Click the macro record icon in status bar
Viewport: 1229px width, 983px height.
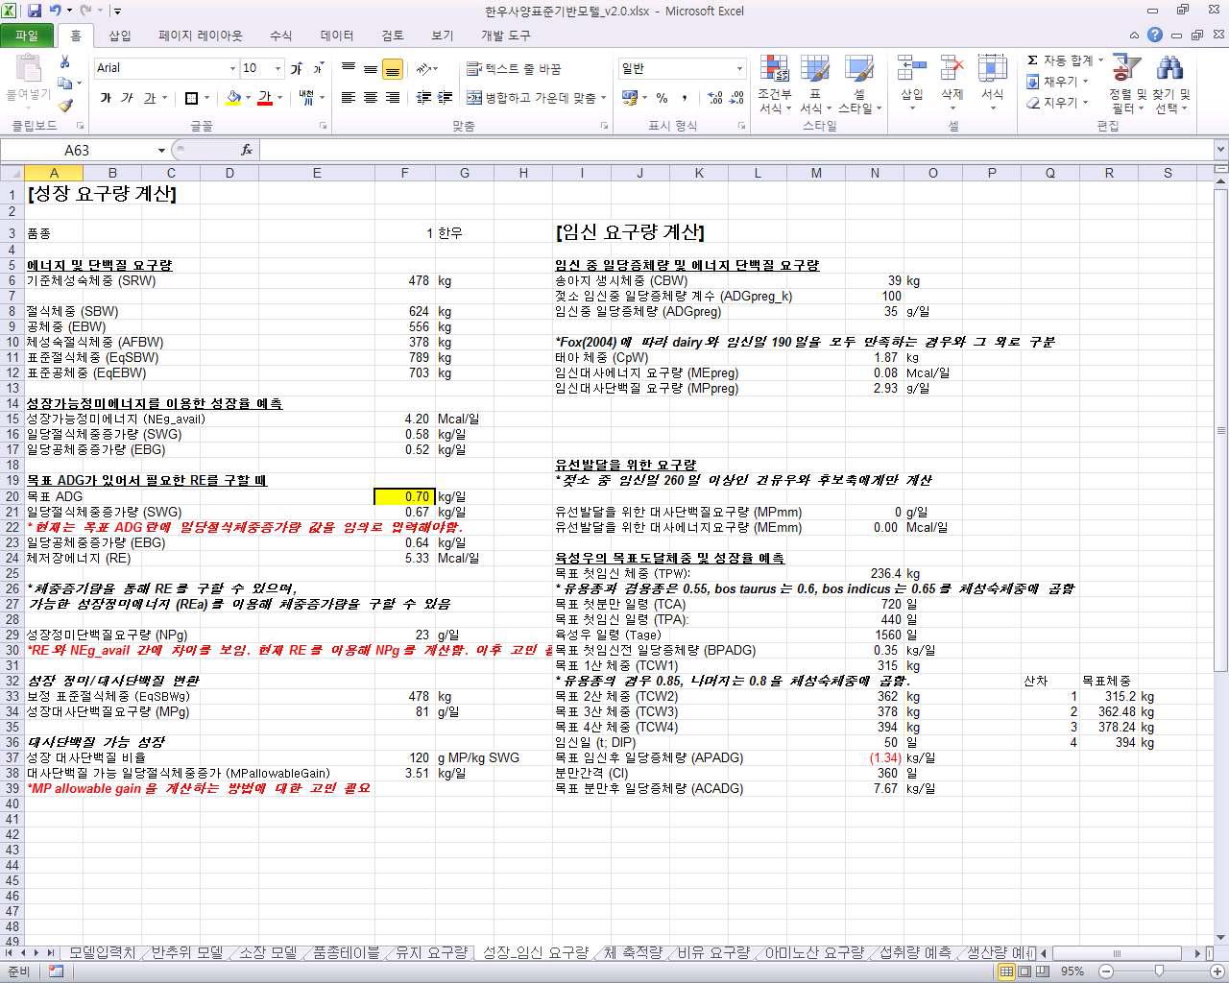[x=56, y=971]
